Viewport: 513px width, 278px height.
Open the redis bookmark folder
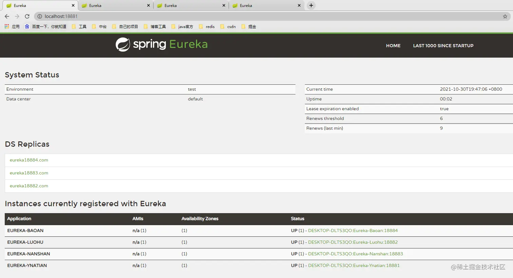click(207, 26)
